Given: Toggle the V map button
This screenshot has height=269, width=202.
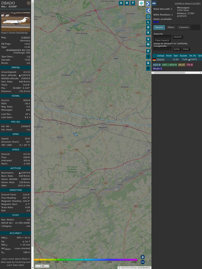Looking at the screenshot, I should pyautogui.click(x=148, y=39).
